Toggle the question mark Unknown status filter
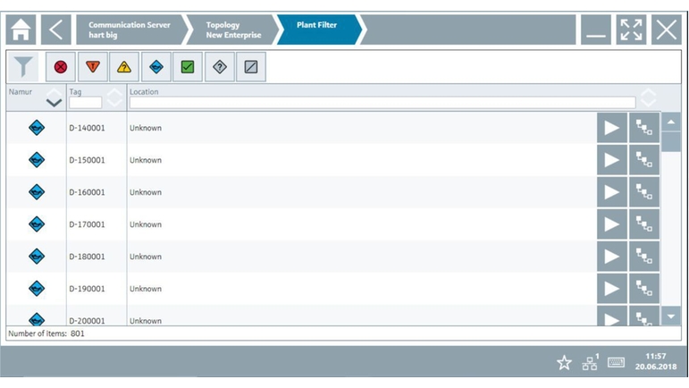689x388 pixels. tap(220, 67)
